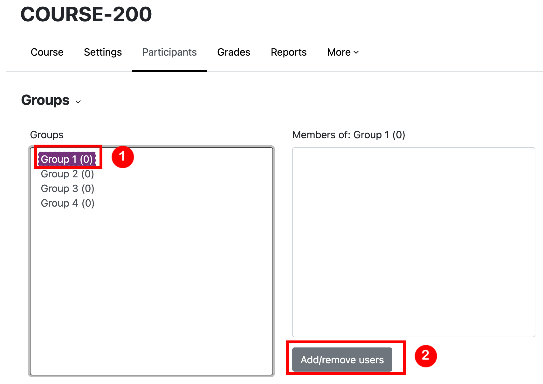Pick Group 4 (0) from Groups list
The width and height of the screenshot is (543, 384).
[67, 203]
